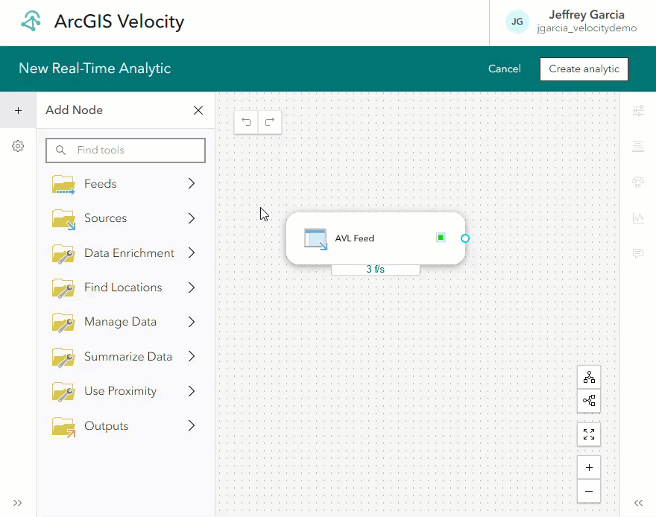This screenshot has width=656, height=517.
Task: Click the Feeds folder icon
Action: coord(63,184)
